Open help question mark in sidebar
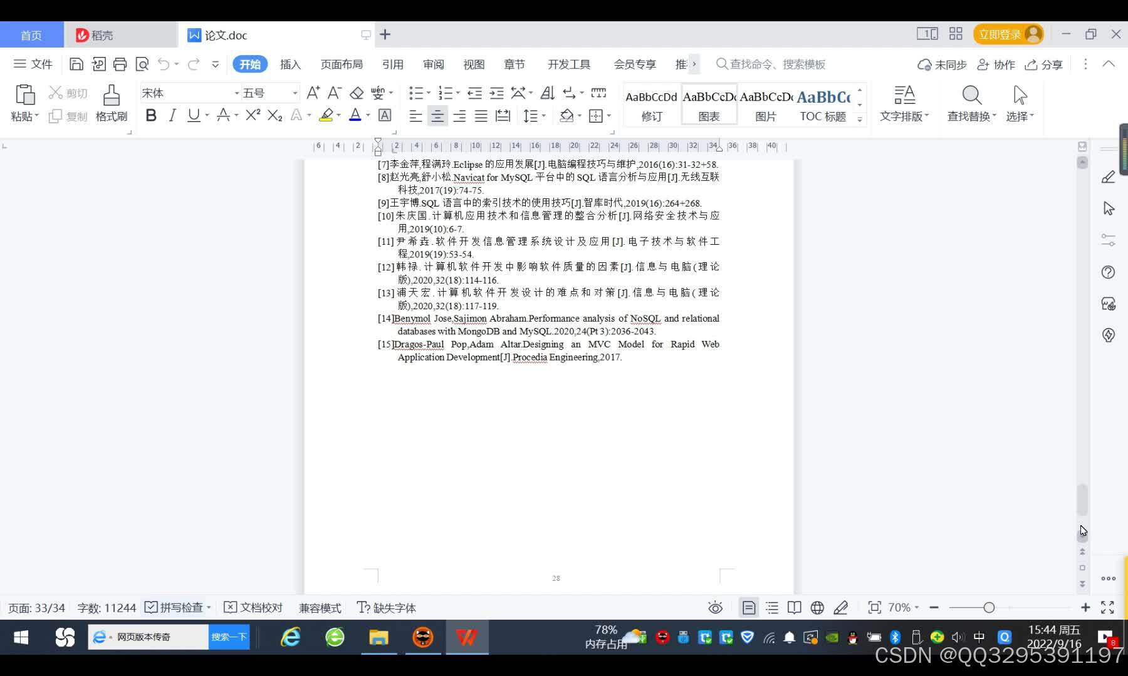1128x676 pixels. [1108, 272]
